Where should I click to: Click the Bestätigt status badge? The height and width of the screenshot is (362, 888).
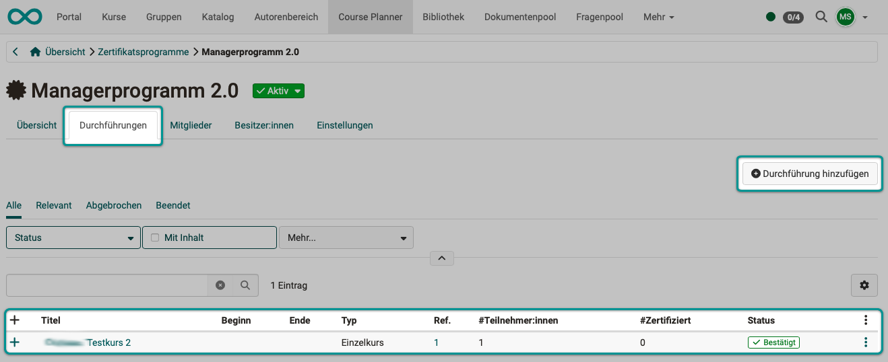click(773, 342)
